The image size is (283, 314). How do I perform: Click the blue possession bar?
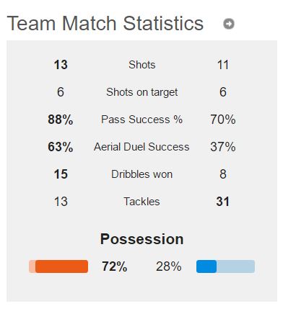pos(225,266)
